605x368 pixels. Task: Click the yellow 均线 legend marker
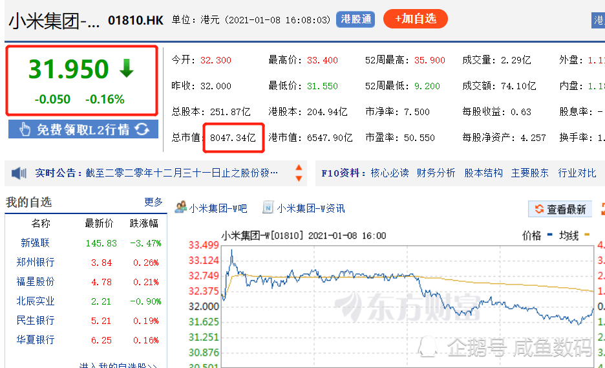tap(587, 234)
